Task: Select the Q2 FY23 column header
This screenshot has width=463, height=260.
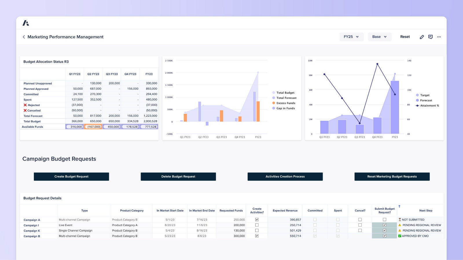Action: (93, 74)
